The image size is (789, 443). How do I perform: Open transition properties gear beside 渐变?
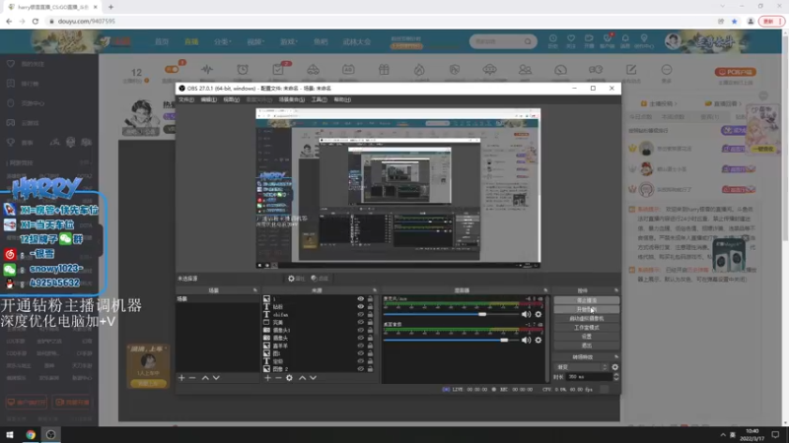pos(614,367)
